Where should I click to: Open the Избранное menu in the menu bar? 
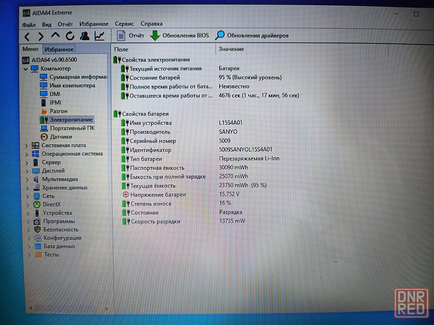(x=94, y=24)
